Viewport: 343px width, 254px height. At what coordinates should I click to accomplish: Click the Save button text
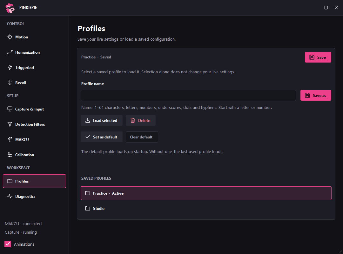(x=321, y=57)
